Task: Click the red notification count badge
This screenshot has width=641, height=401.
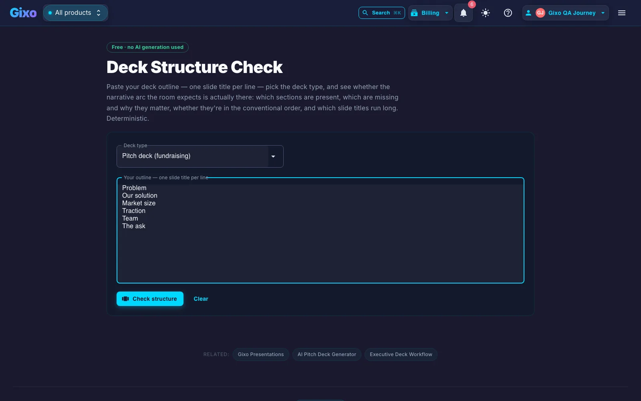Action: coord(472,4)
